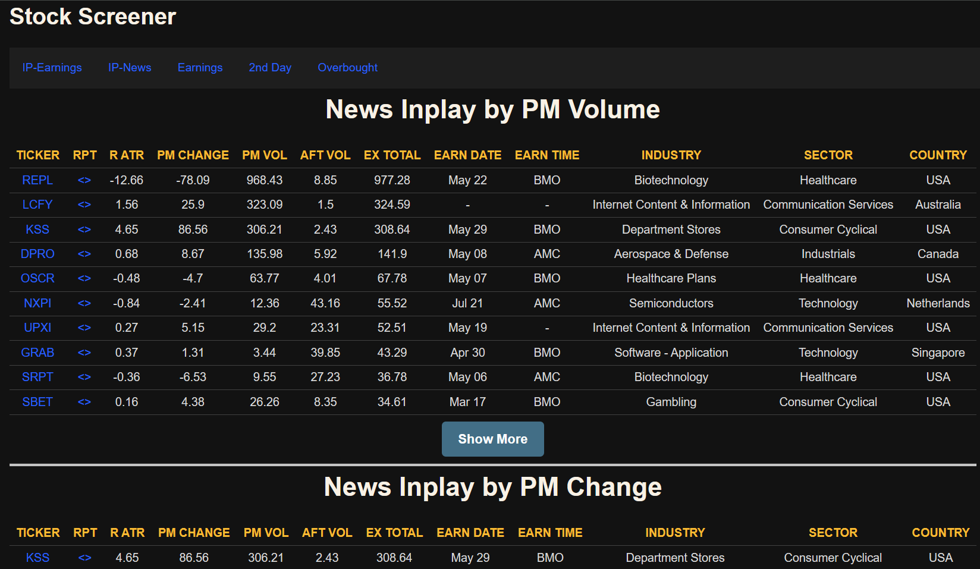This screenshot has width=980, height=569.
Task: Expand the Earnings tab in navigation
Action: click(x=200, y=68)
